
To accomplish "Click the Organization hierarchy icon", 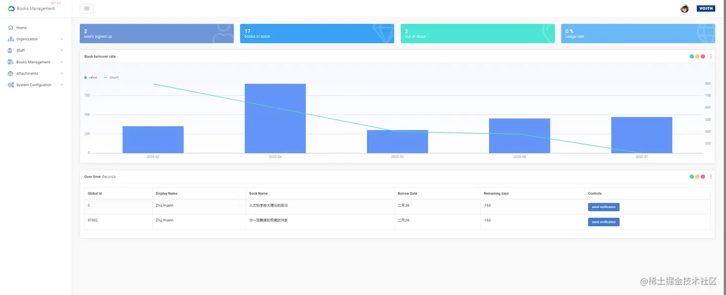I will point(11,39).
